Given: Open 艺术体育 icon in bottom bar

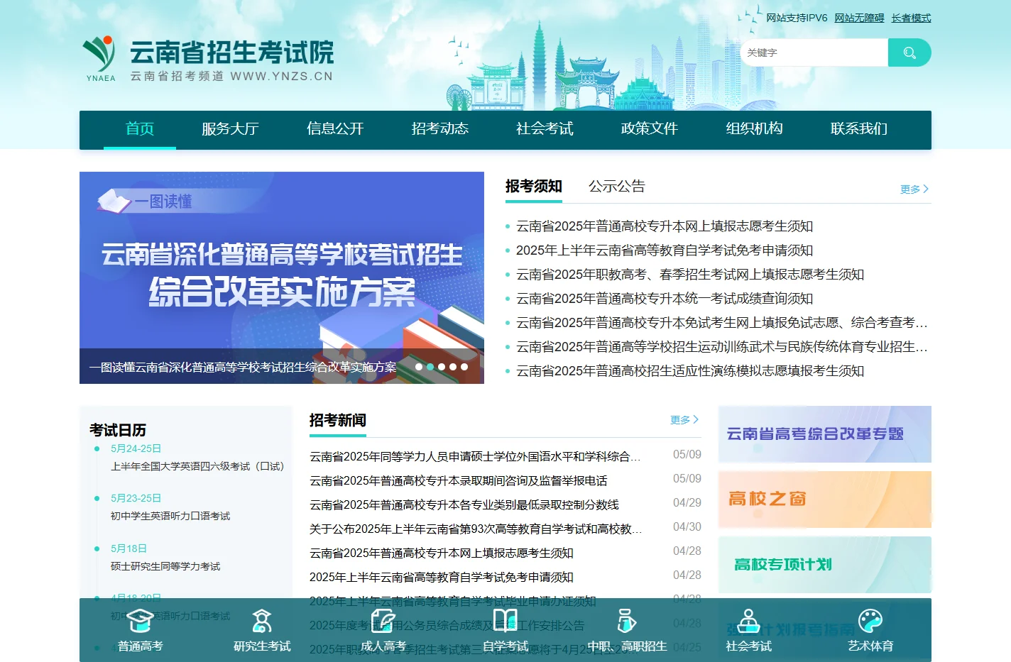Looking at the screenshot, I should tap(870, 630).
